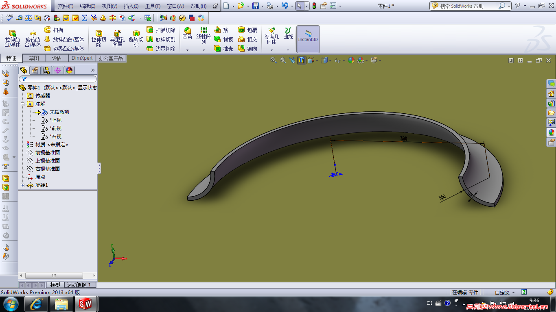Select the 包覆 wrap tool
The width and height of the screenshot is (556, 312).
[x=247, y=30]
